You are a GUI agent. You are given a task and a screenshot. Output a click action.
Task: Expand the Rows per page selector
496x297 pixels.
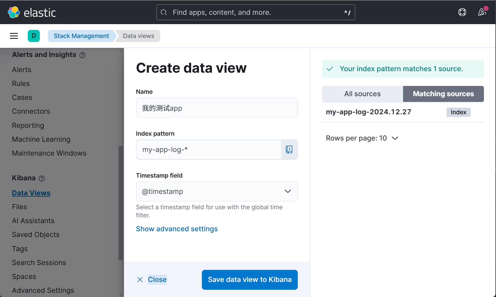(x=362, y=138)
